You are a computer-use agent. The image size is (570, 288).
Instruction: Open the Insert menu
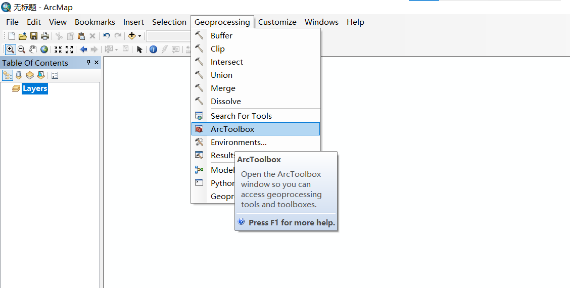pyautogui.click(x=133, y=22)
